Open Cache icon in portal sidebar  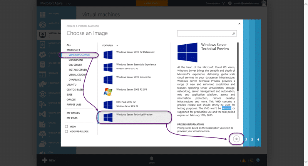(42, 124)
